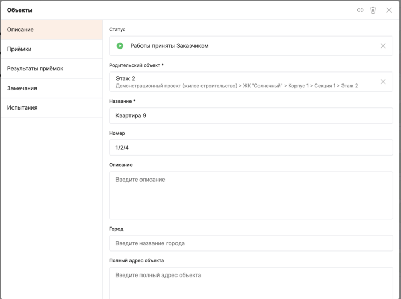Open the Описание tab

pos(51,30)
